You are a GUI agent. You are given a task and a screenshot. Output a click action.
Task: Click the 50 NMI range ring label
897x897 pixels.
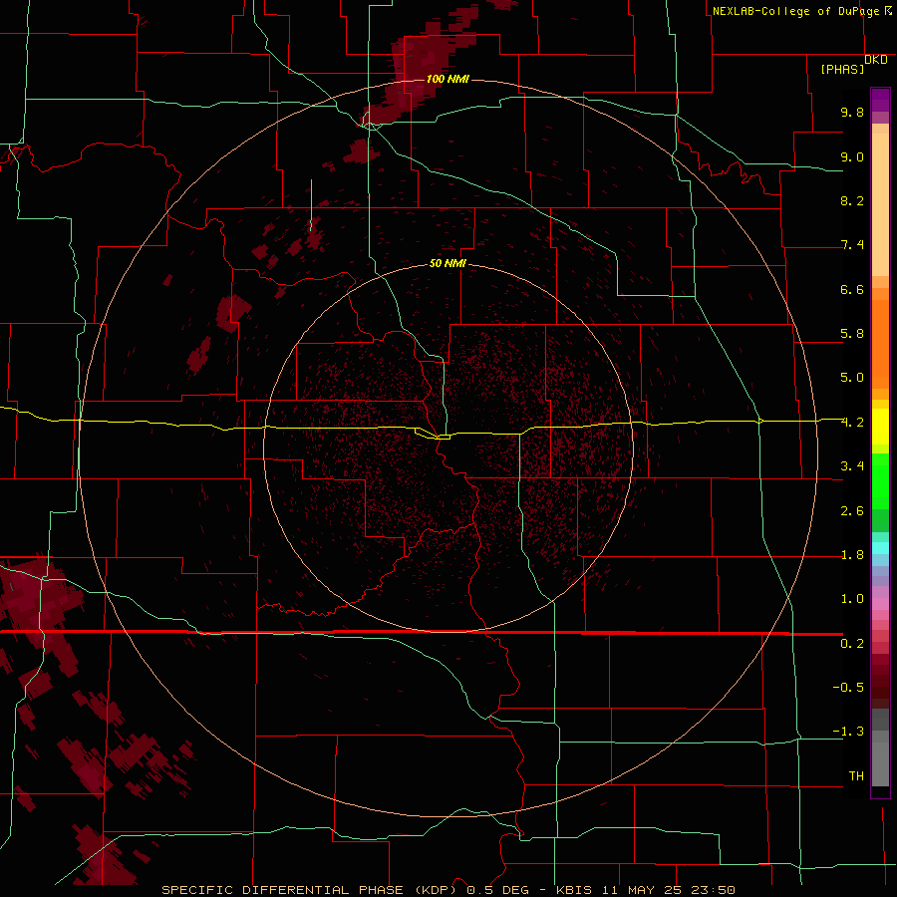tap(448, 263)
